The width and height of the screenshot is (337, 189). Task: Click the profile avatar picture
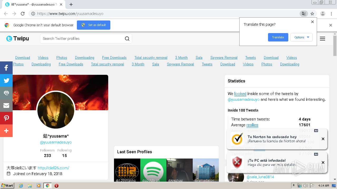pos(56,110)
